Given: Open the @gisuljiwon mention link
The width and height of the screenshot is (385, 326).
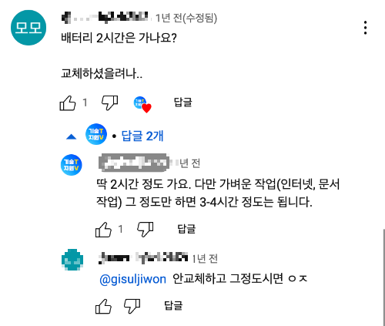Looking at the screenshot, I should click(132, 279).
